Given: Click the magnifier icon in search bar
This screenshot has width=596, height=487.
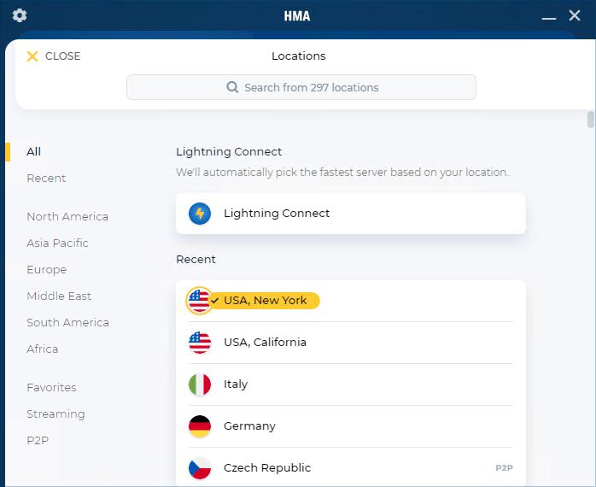Looking at the screenshot, I should click(232, 87).
